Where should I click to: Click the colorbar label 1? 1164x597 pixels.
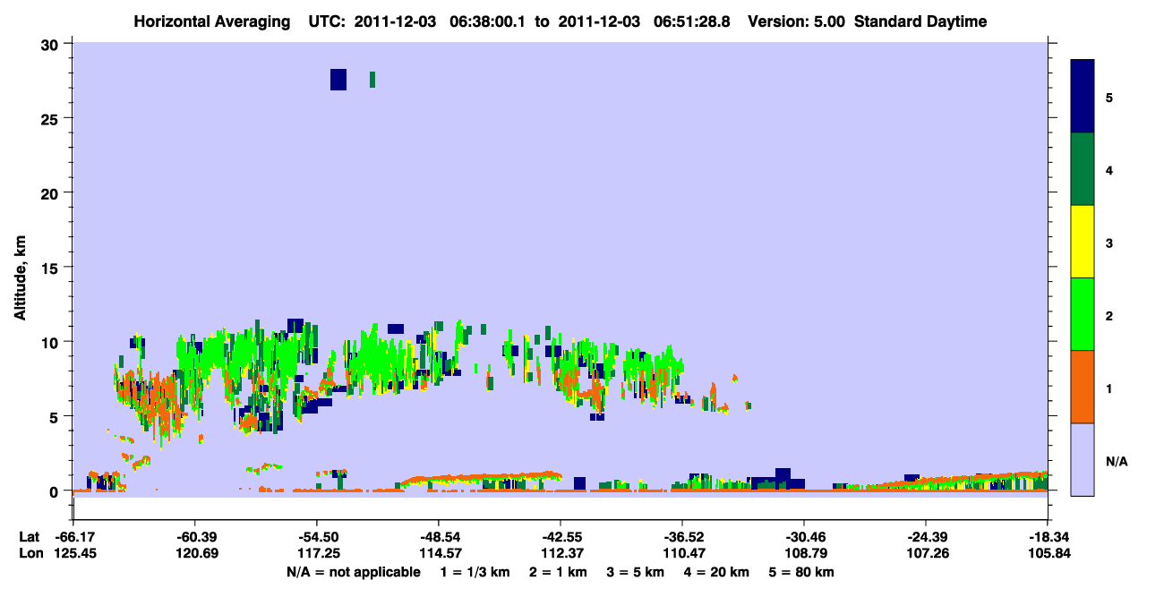1109,388
